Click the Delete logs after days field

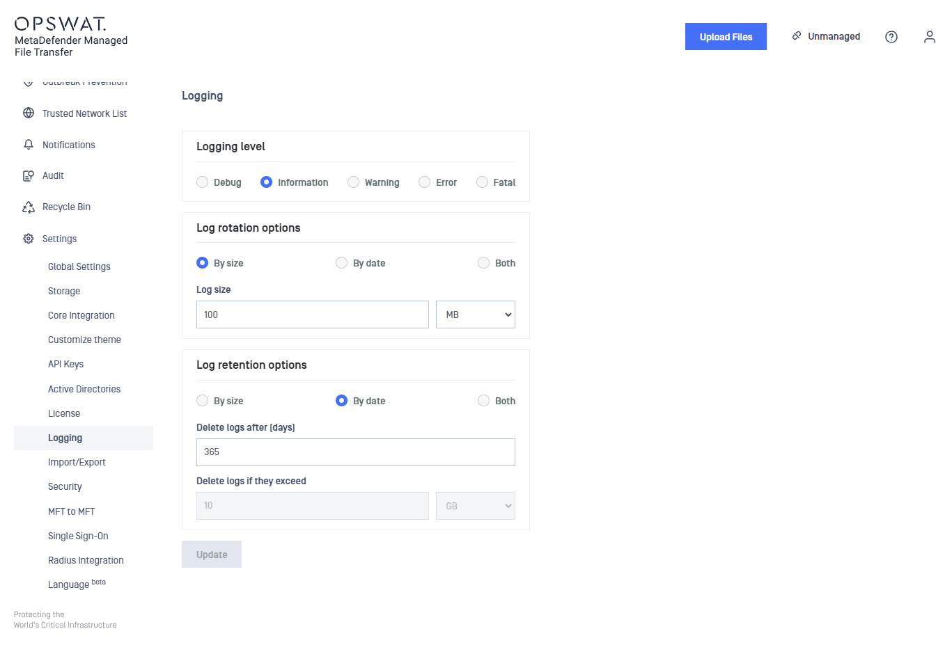tap(356, 452)
